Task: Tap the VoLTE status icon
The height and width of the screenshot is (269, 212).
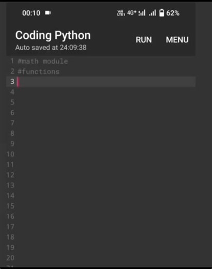Action: tap(121, 13)
